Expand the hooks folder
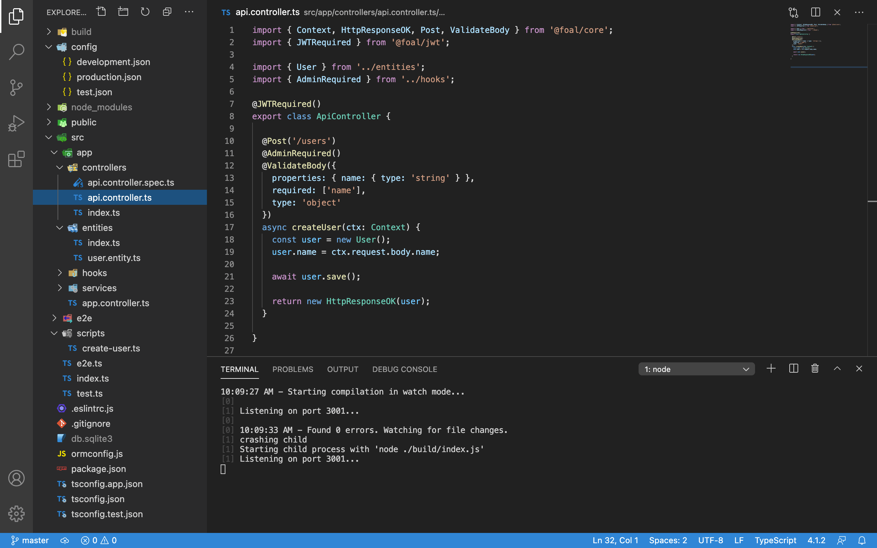Image resolution: width=877 pixels, height=548 pixels. (94, 273)
